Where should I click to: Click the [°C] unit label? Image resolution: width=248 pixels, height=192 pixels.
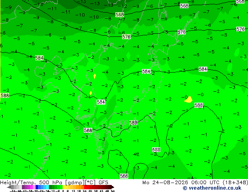pyautogui.click(x=90, y=183)
